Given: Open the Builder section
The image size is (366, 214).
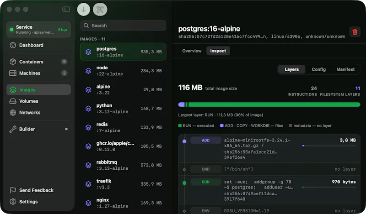Looking at the screenshot, I should (38, 129).
